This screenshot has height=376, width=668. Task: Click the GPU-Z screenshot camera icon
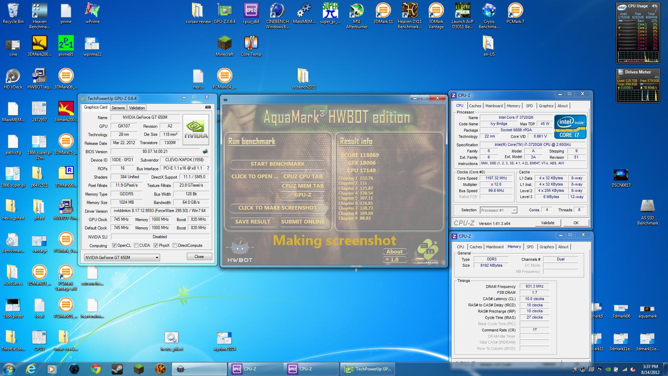(x=208, y=108)
